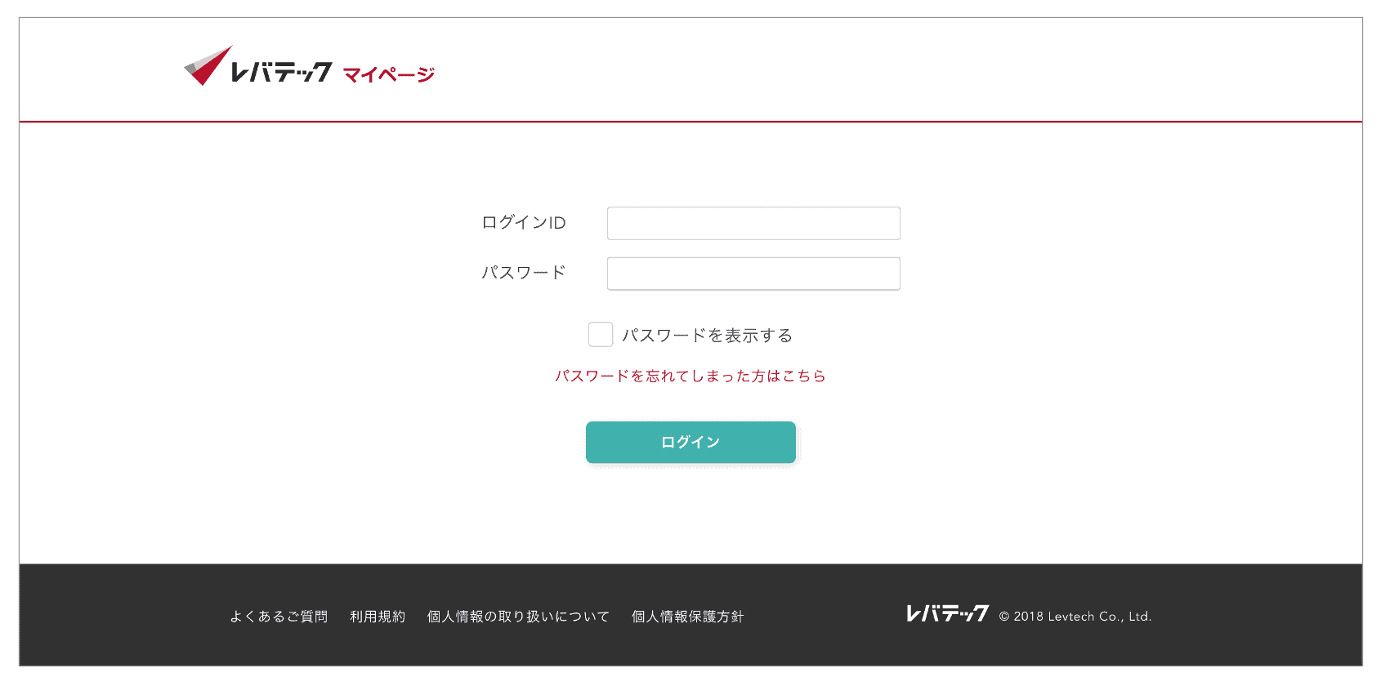Click the red paper-plane logo icon

click(x=208, y=65)
